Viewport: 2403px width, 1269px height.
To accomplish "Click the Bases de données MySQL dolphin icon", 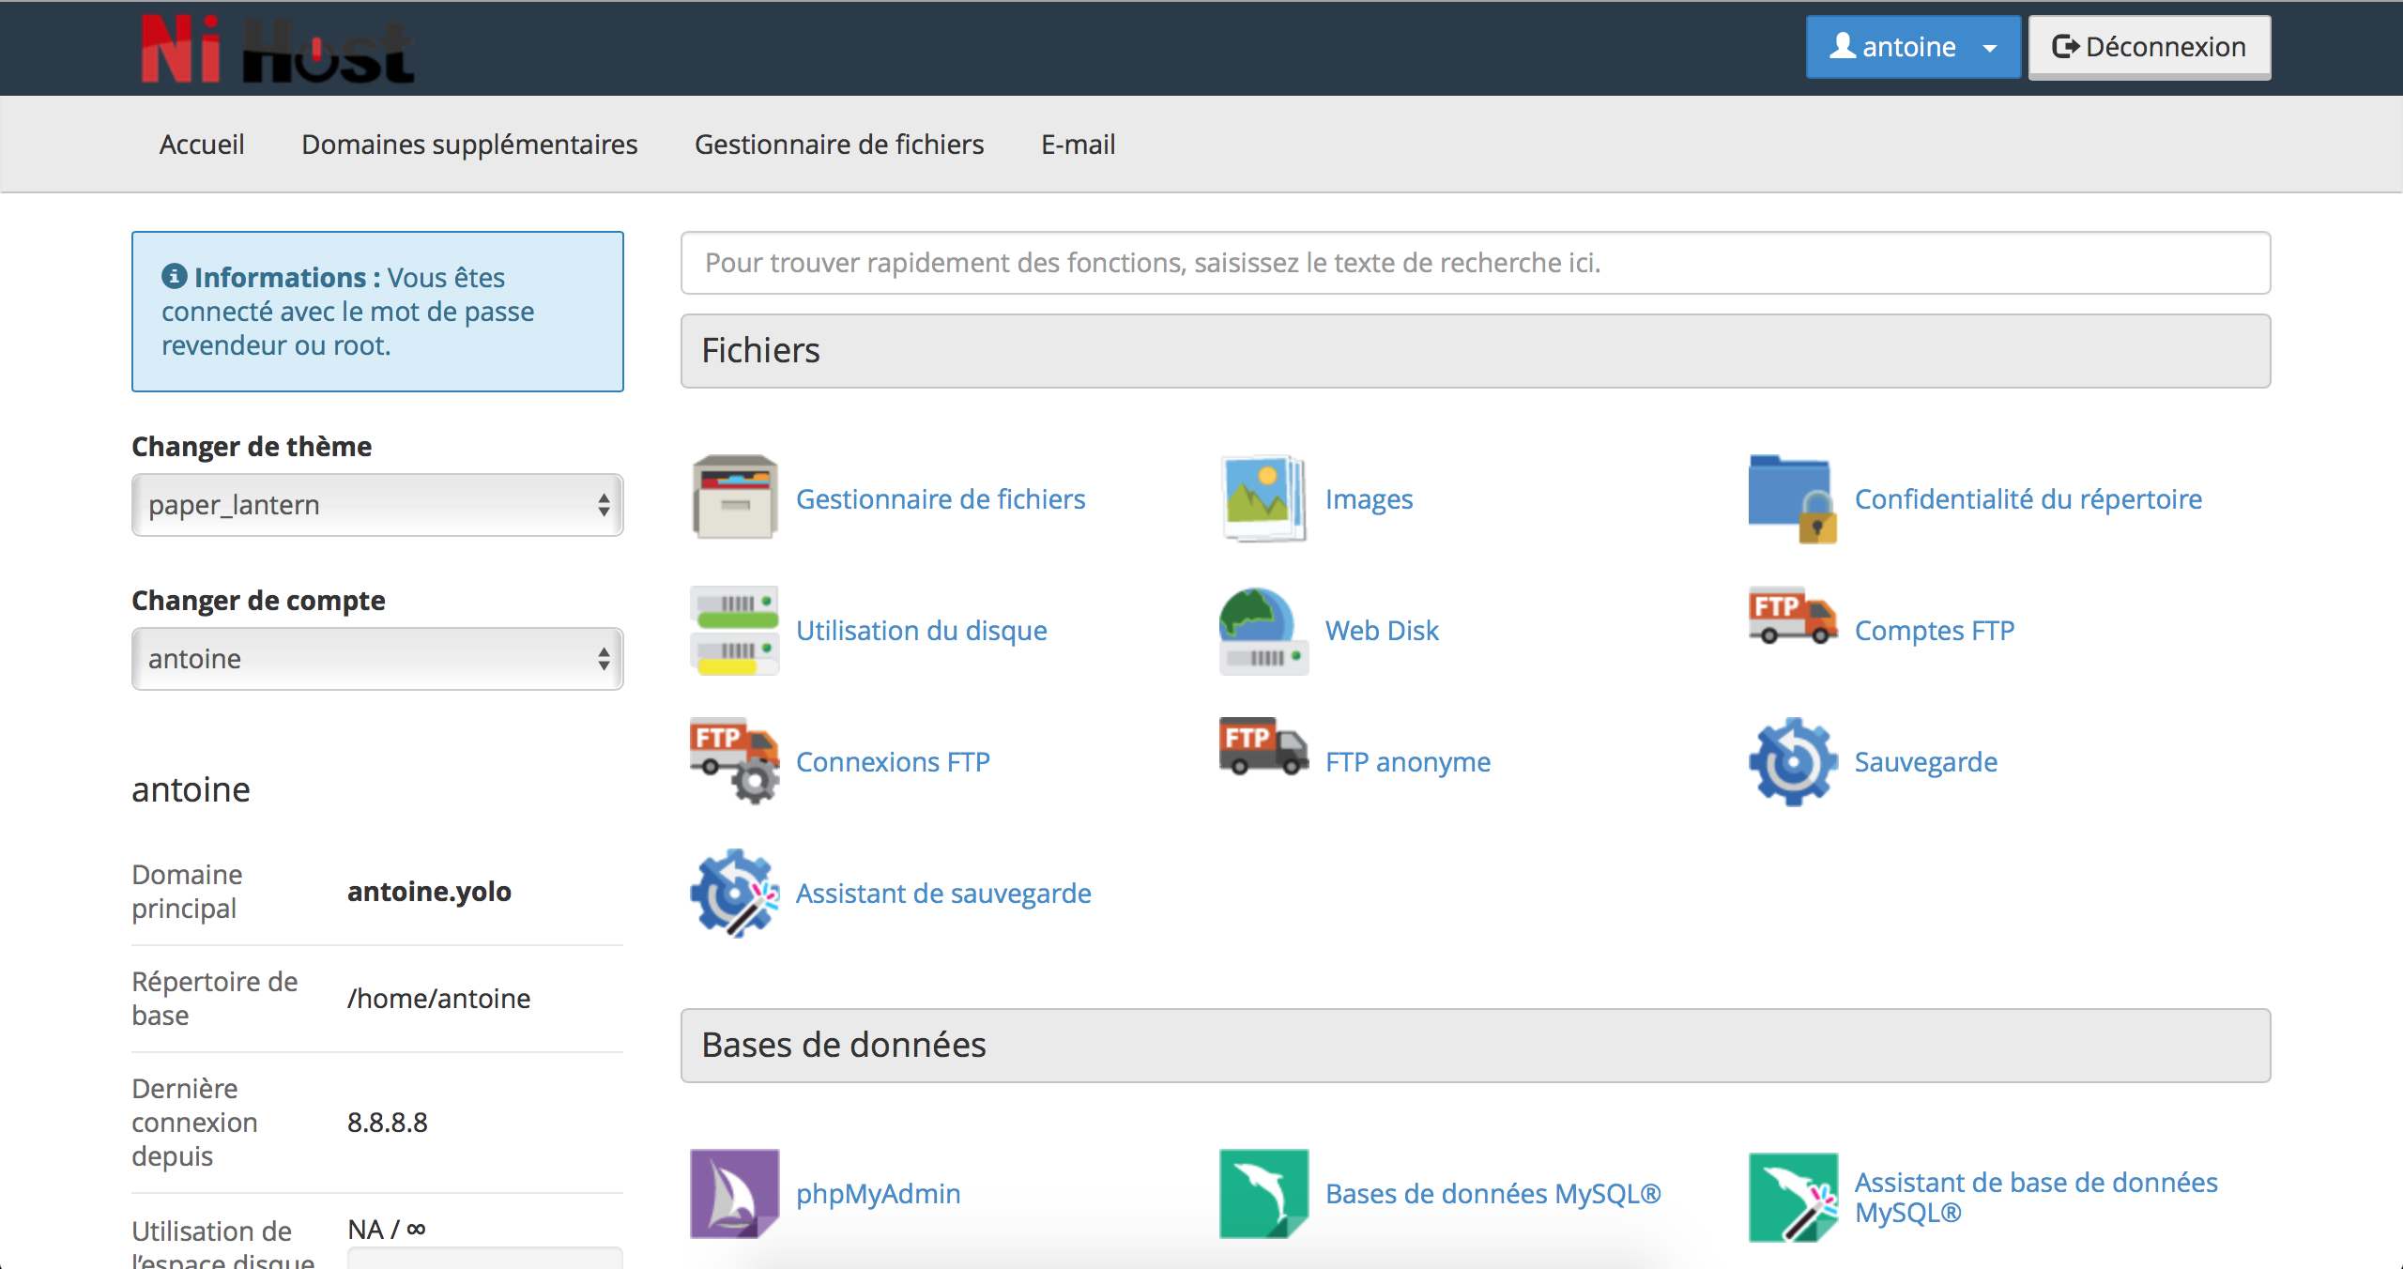I will click(1264, 1193).
